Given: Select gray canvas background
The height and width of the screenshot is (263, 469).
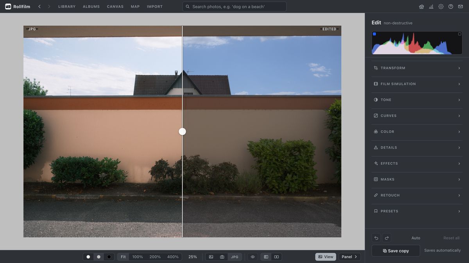Looking at the screenshot, I should coord(98,257).
